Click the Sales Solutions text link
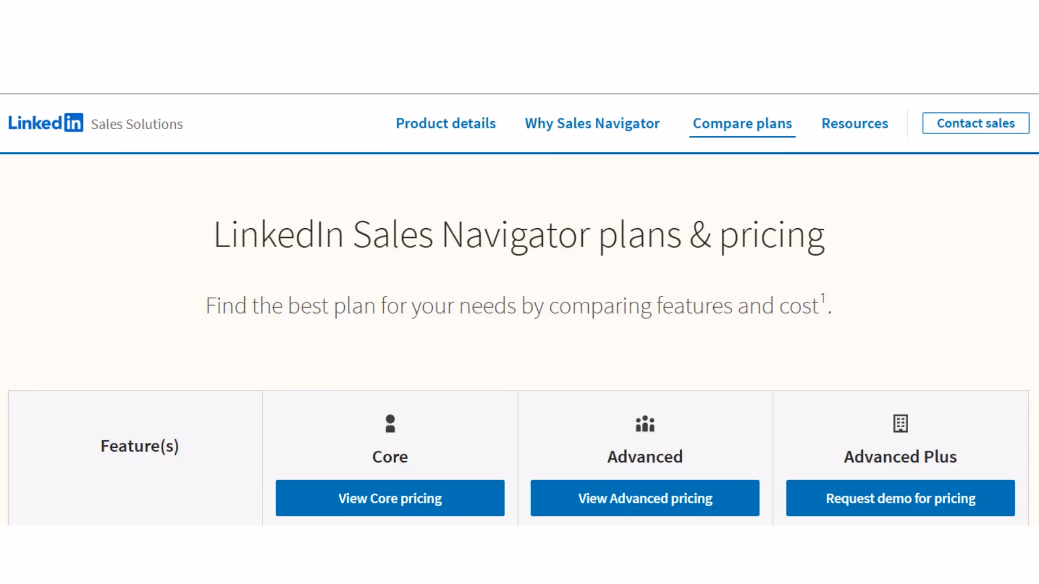This screenshot has height=584, width=1039. pos(137,124)
